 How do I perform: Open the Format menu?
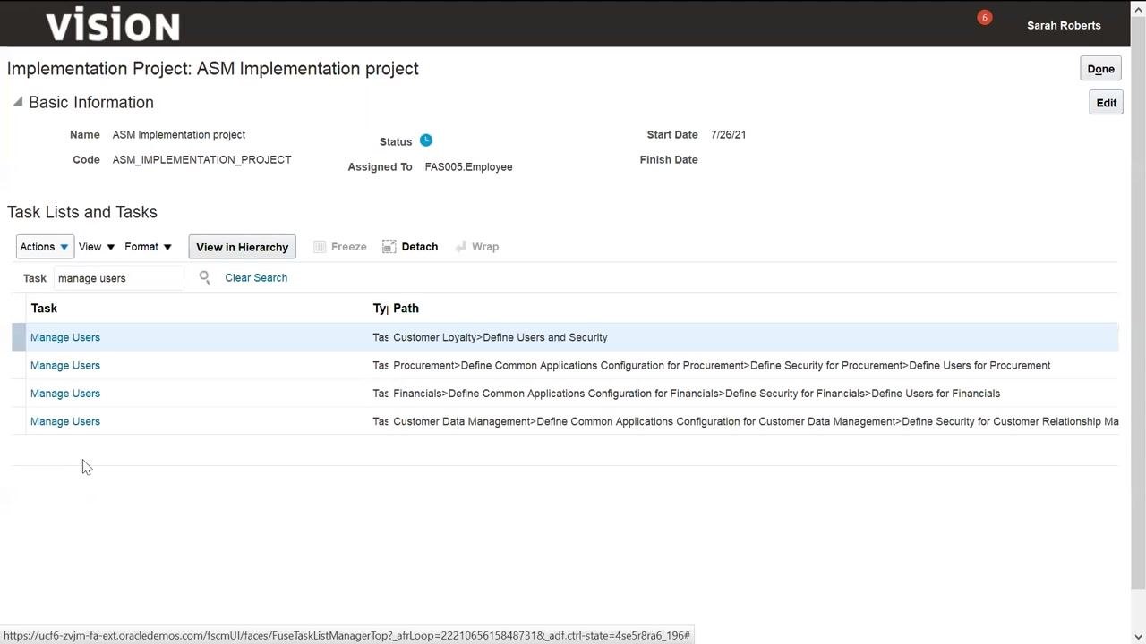click(148, 247)
